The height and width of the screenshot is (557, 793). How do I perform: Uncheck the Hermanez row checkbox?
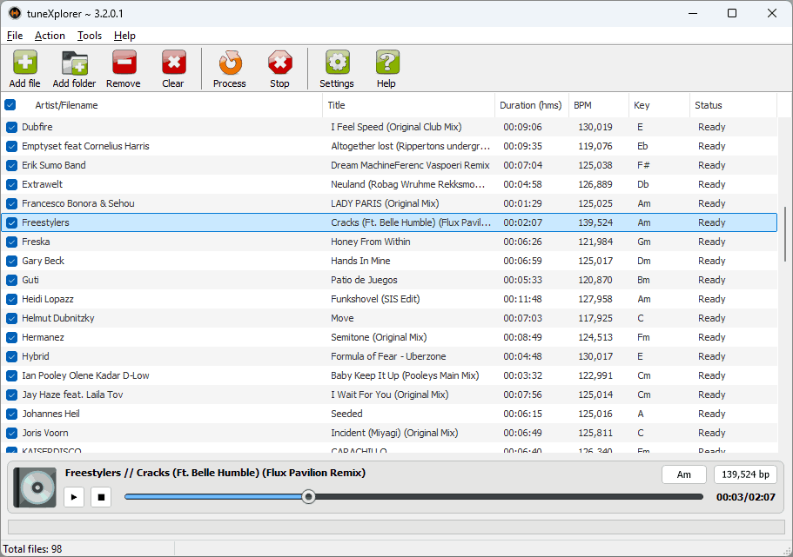click(11, 338)
